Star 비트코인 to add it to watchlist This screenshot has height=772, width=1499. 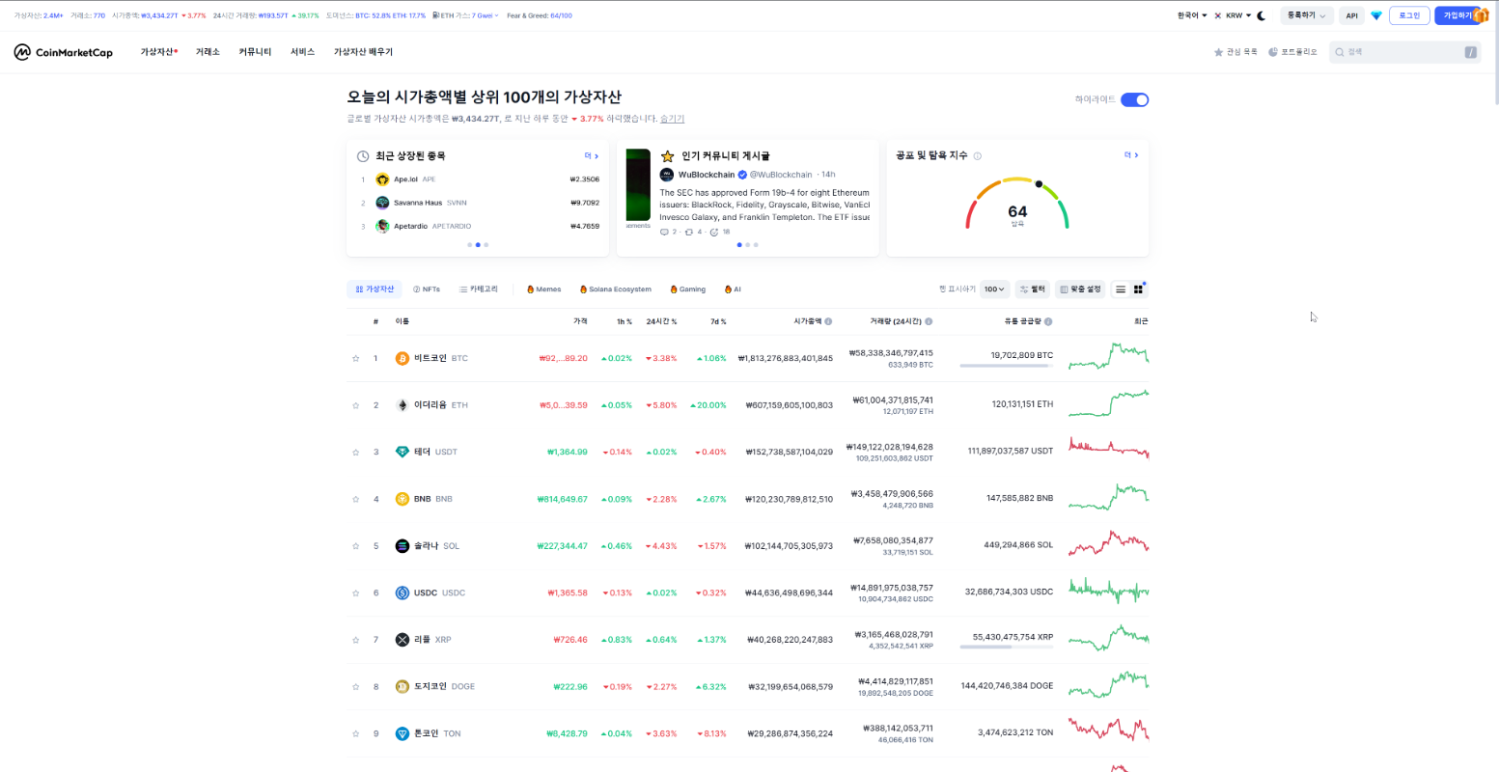(x=355, y=356)
